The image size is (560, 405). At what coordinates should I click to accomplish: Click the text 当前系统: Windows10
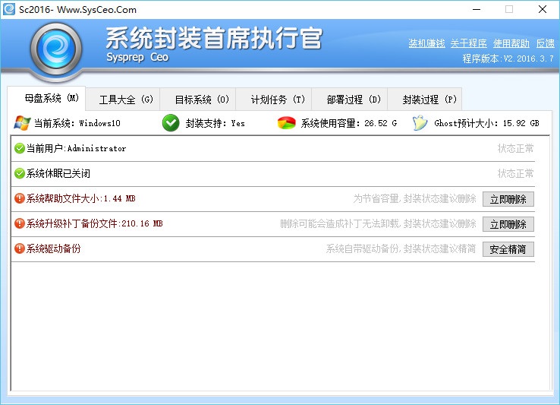(x=77, y=123)
